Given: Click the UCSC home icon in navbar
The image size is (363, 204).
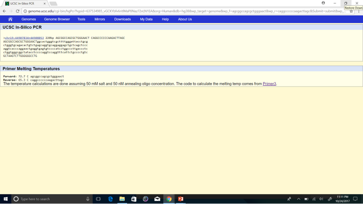Looking at the screenshot, I should point(10,19).
